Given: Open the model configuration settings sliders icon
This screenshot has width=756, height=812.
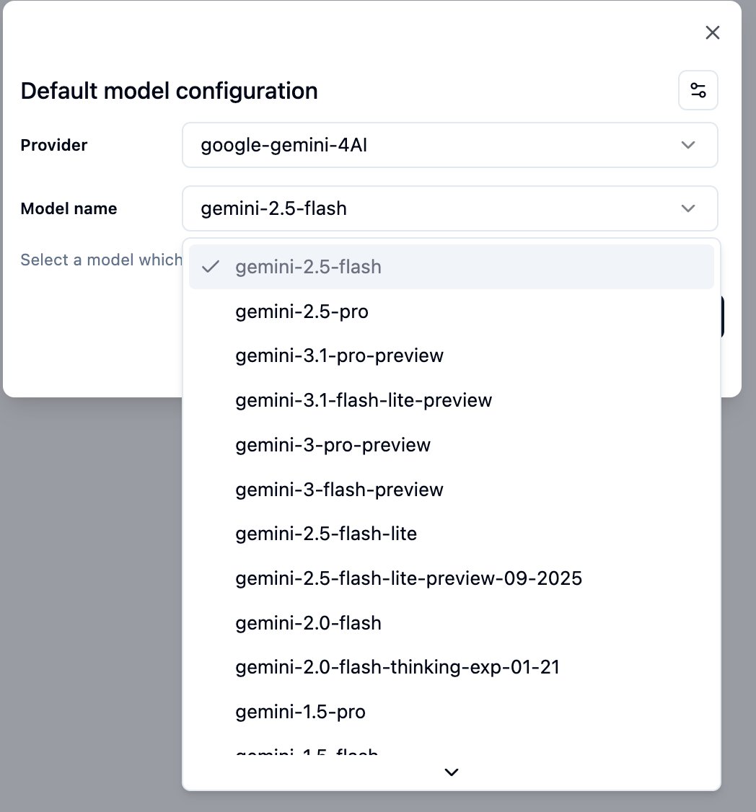Looking at the screenshot, I should click(x=697, y=90).
